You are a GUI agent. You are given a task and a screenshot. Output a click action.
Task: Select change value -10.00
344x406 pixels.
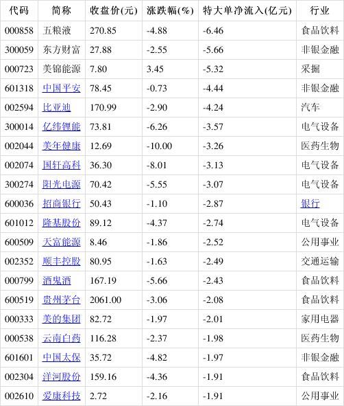159,146
